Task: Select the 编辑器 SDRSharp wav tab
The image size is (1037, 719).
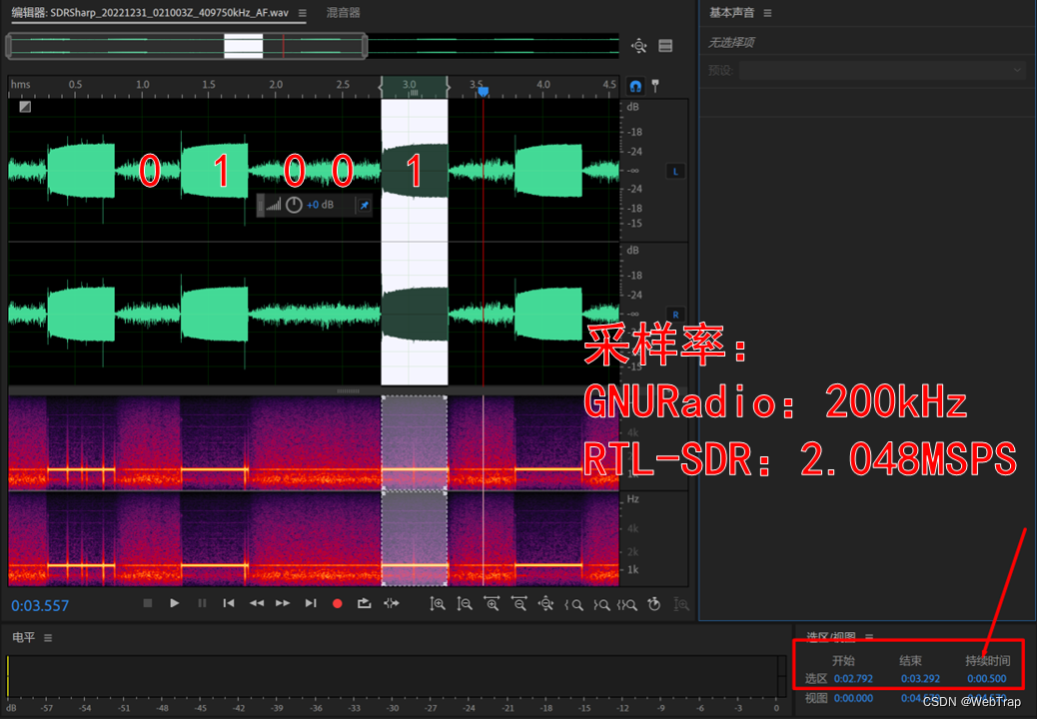Action: coord(150,13)
